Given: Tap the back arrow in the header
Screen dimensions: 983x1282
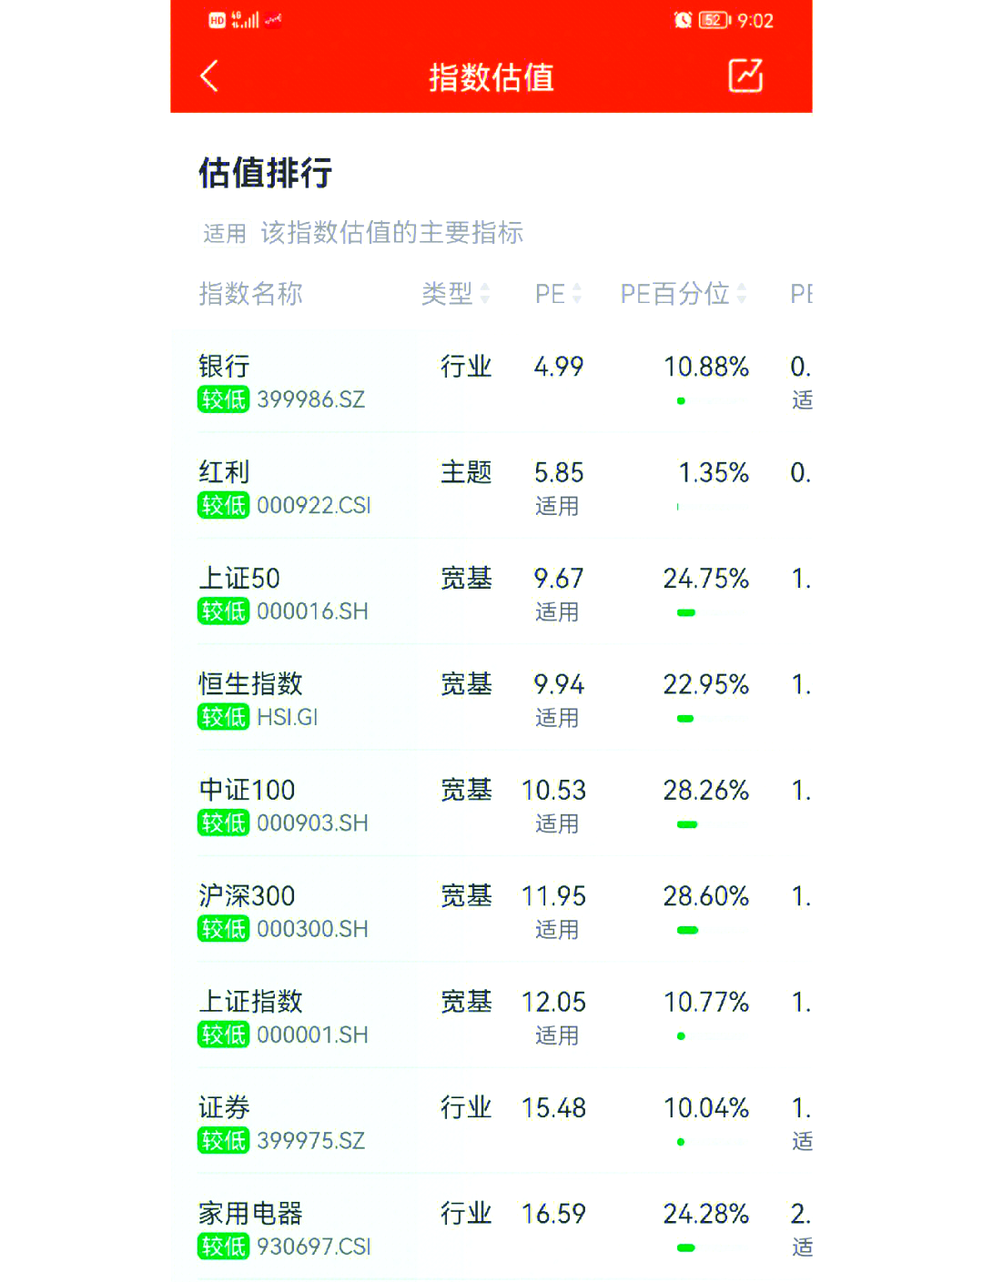Looking at the screenshot, I should pos(210,77).
